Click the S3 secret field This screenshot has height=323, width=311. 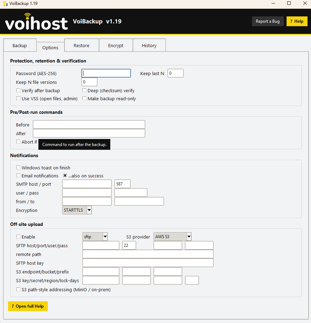136,280
